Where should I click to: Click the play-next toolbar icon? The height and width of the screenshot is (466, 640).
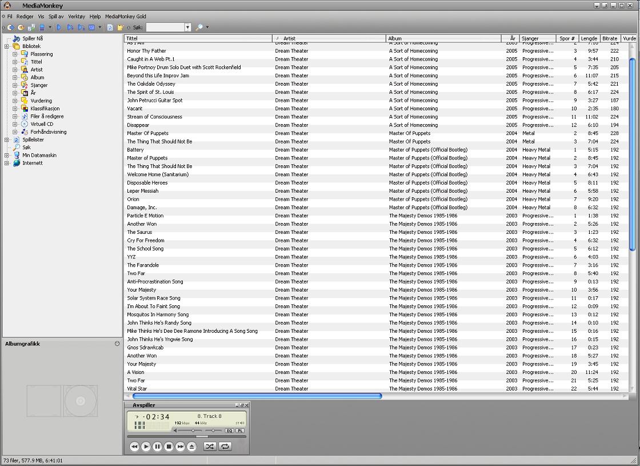click(70, 27)
